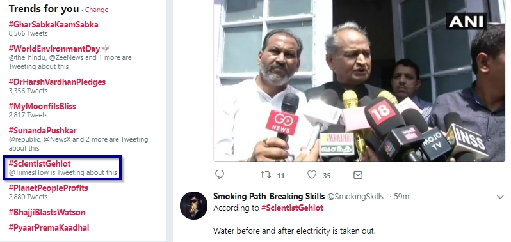511x242 pixels.
Task: Open Smoking Path-Breaking Skills profile avatar
Action: 193,206
